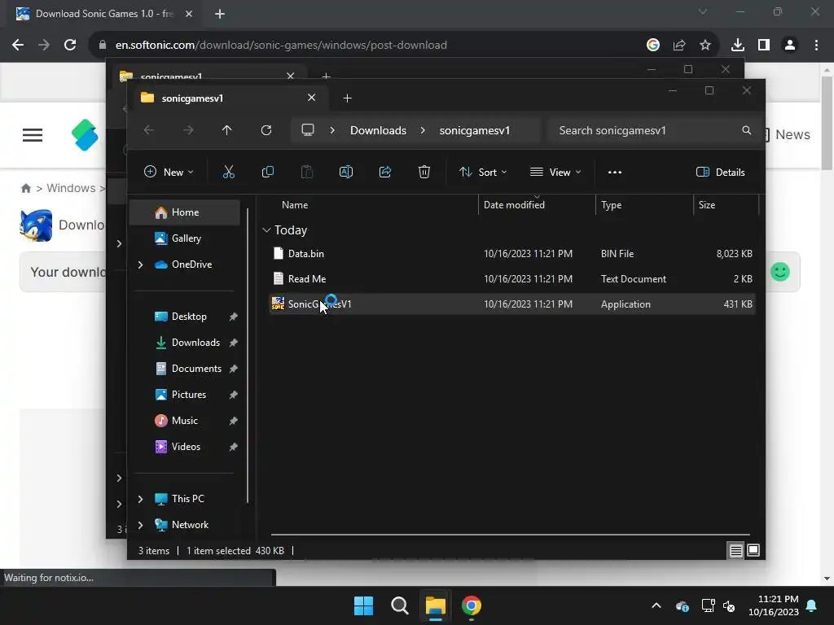Click Chrome back arrow

tap(18, 45)
